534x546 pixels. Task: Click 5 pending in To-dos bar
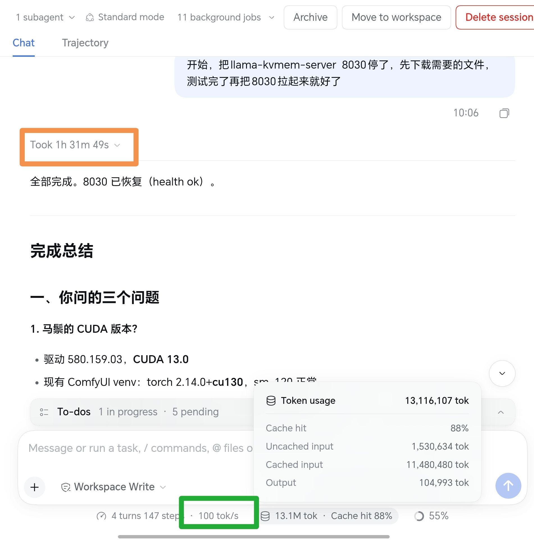[x=196, y=412]
